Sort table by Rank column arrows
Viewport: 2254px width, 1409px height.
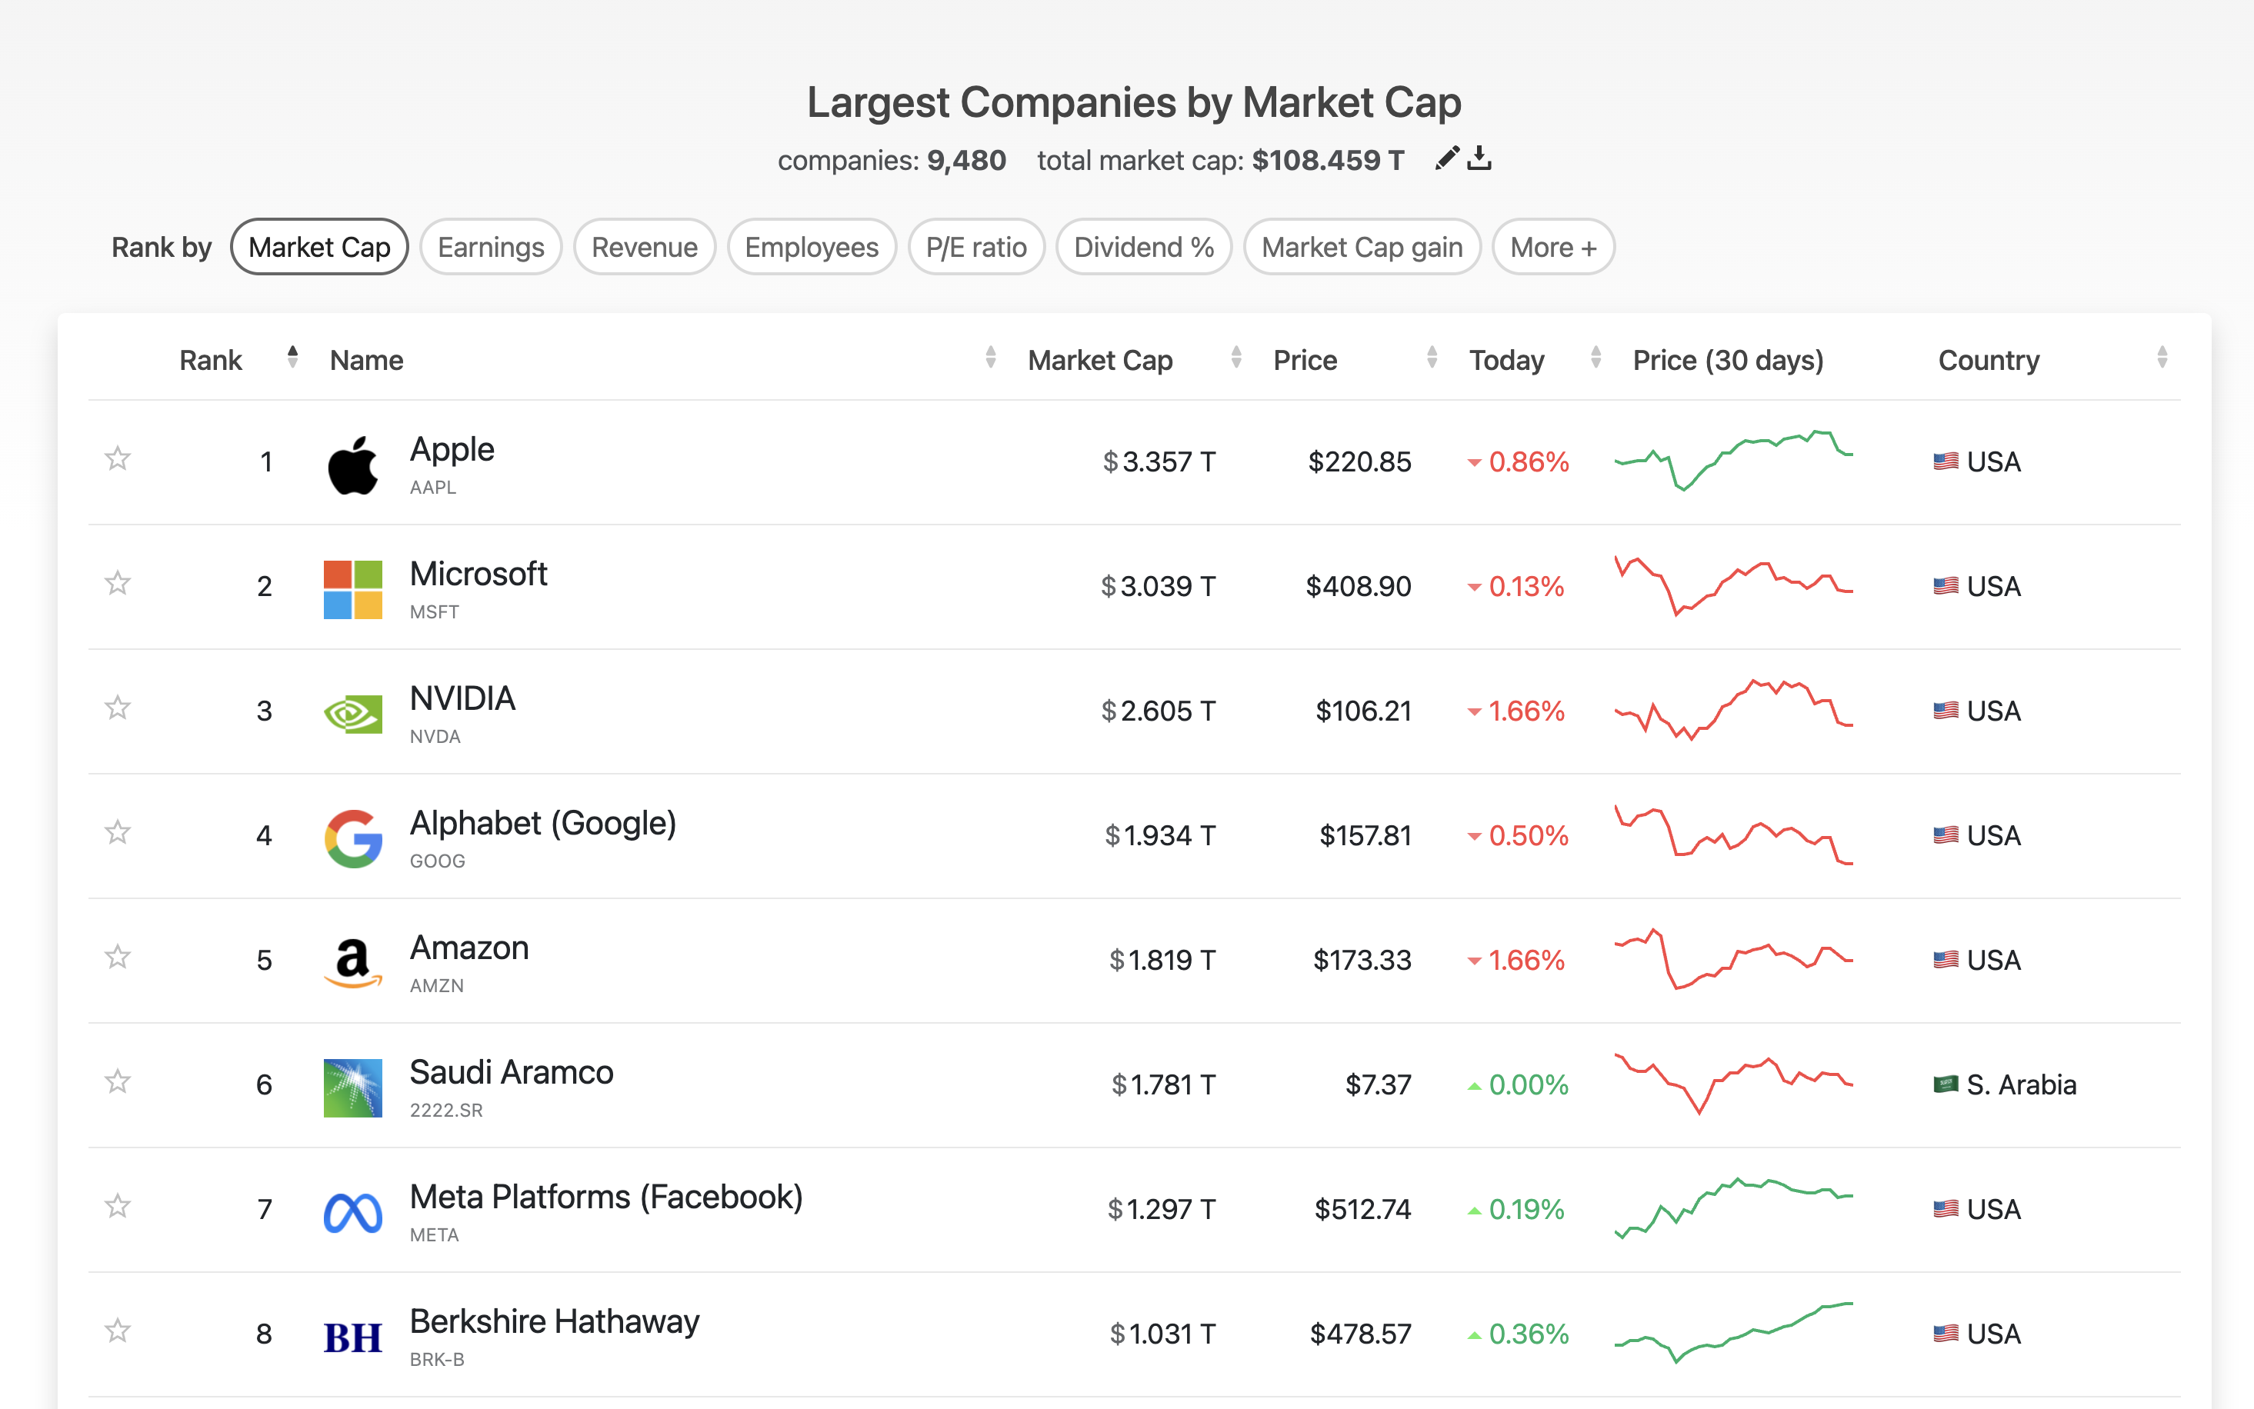[292, 358]
